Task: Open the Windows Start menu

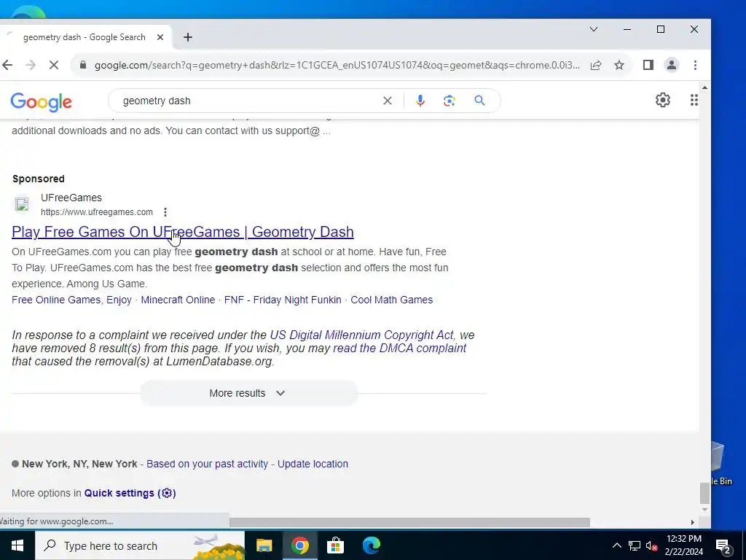Action: tap(17, 545)
